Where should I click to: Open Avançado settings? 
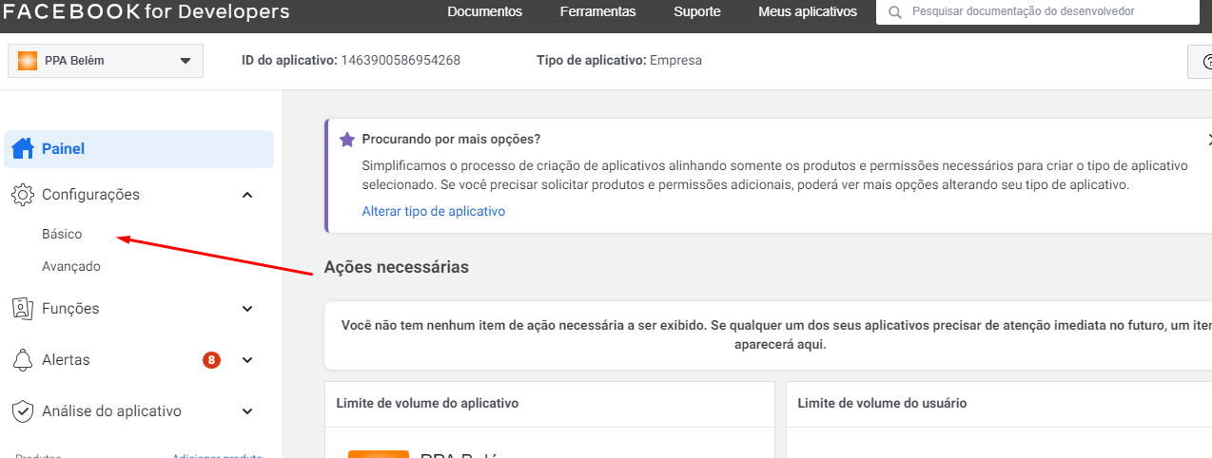71,267
